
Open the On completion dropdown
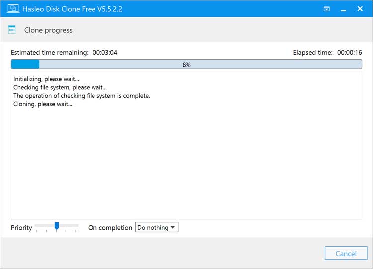[157, 227]
